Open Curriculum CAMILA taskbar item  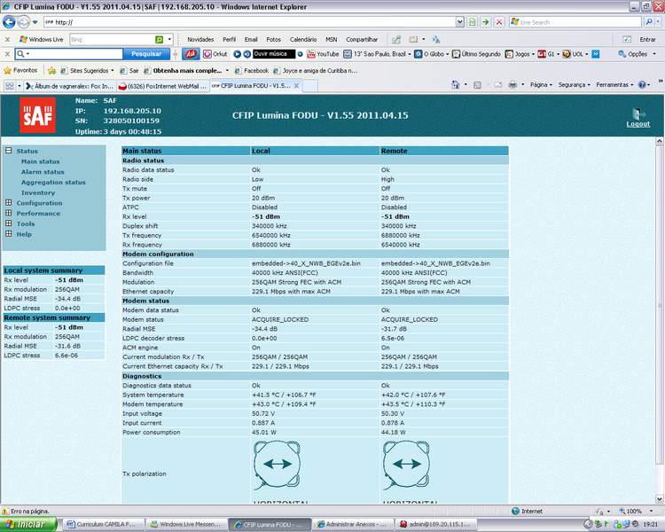pos(103,525)
